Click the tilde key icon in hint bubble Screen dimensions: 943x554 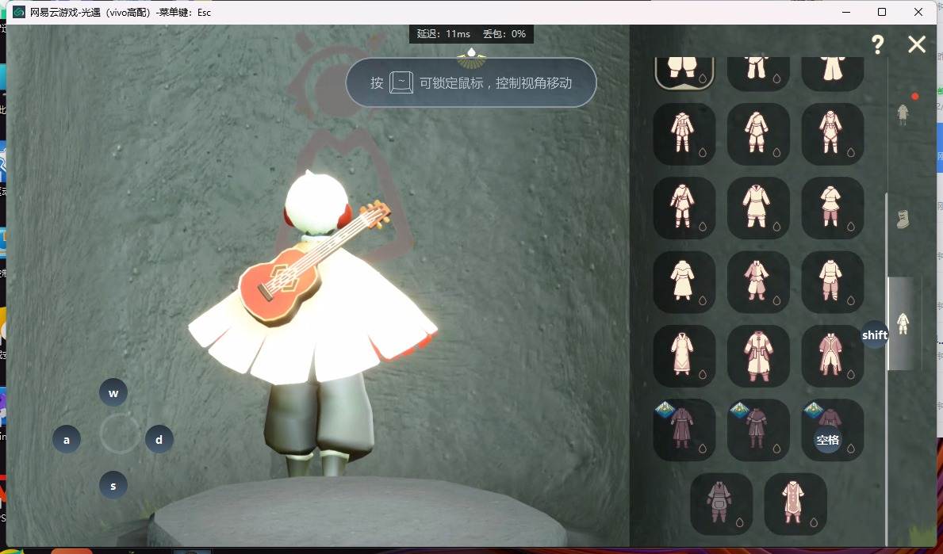click(x=401, y=82)
